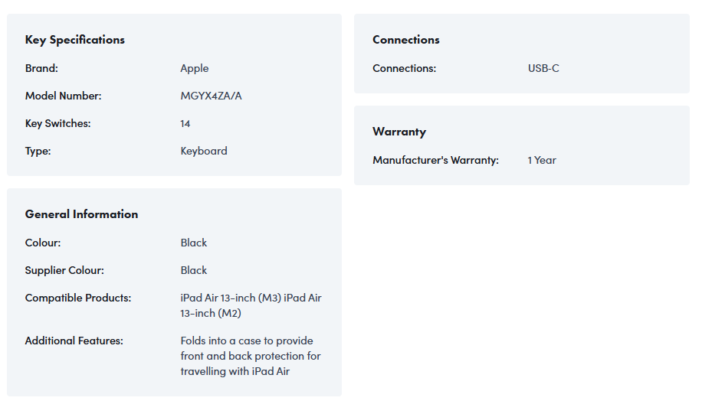Click the General Information heading
The width and height of the screenshot is (702, 414).
tap(81, 214)
